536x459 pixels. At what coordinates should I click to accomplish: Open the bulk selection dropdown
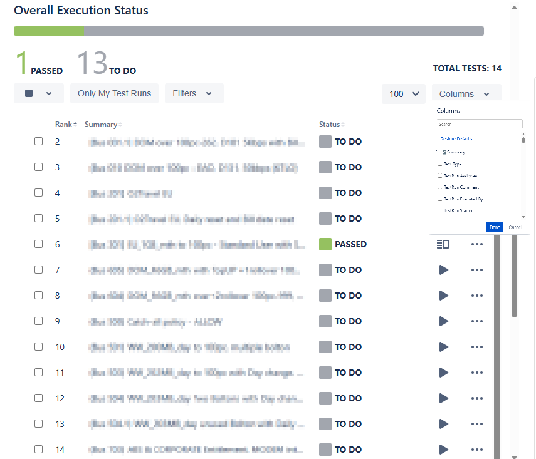tap(38, 93)
